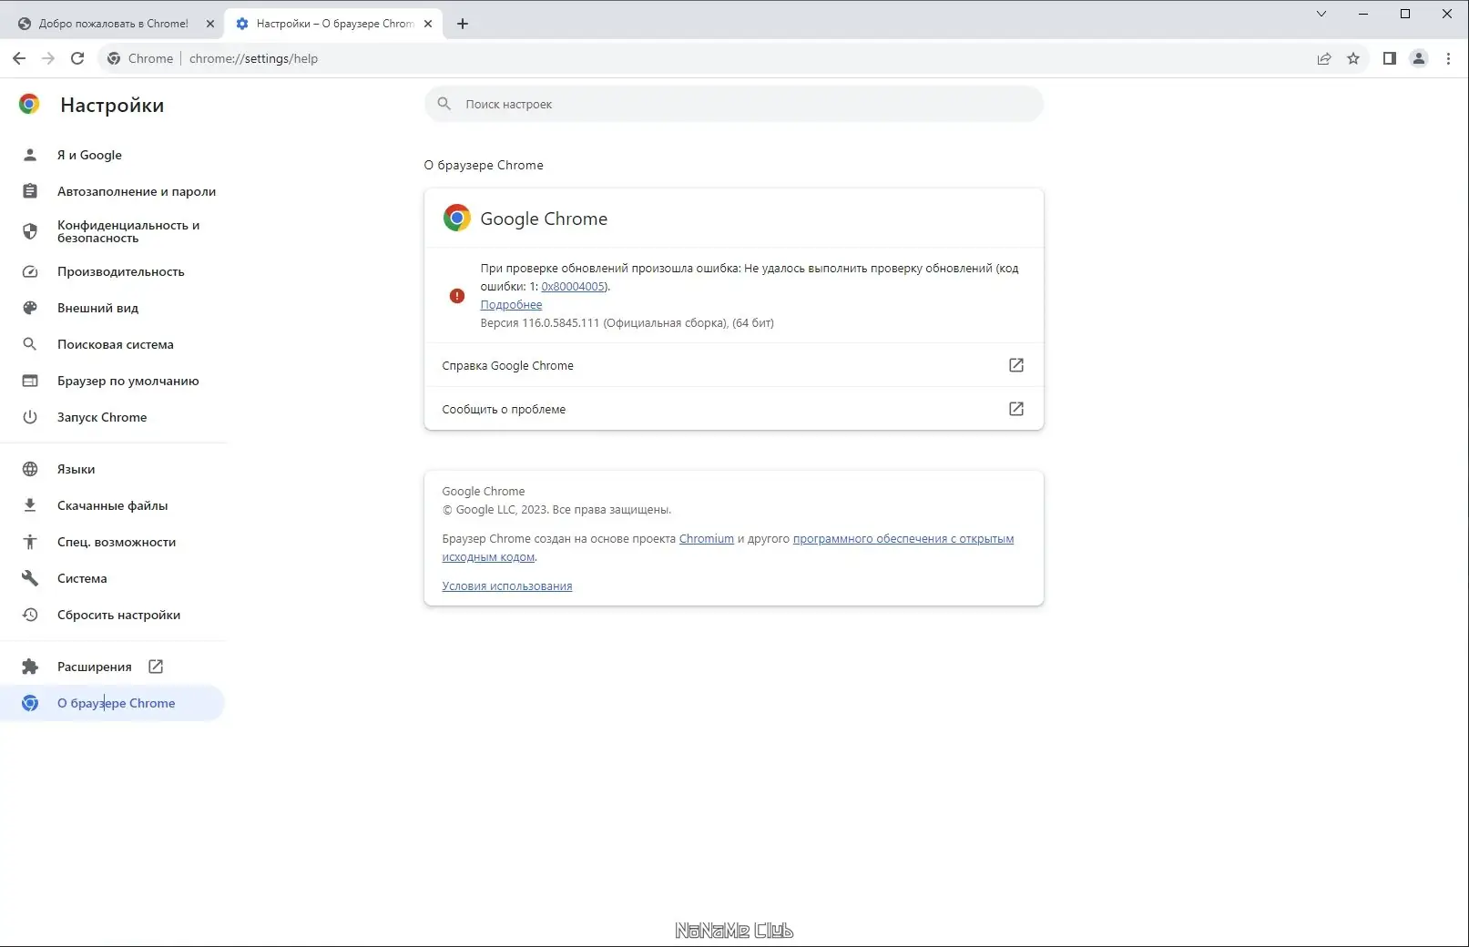Click the browser window icon for default browser

pyautogui.click(x=30, y=381)
